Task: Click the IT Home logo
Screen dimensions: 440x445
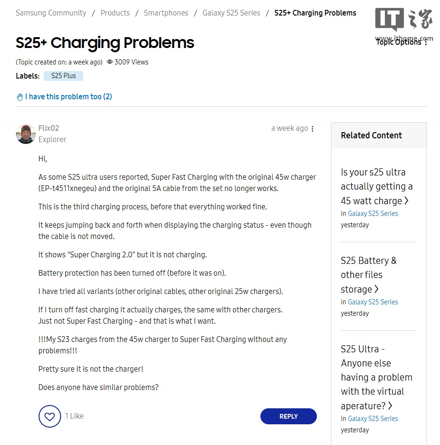Action: [x=403, y=21]
